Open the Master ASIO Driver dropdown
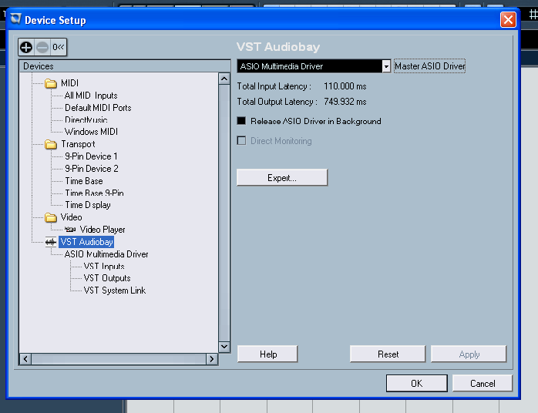The image size is (538, 413). click(x=387, y=66)
